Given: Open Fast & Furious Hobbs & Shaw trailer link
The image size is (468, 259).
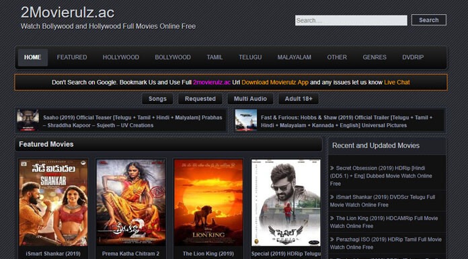Looking at the screenshot, I should coord(346,121).
